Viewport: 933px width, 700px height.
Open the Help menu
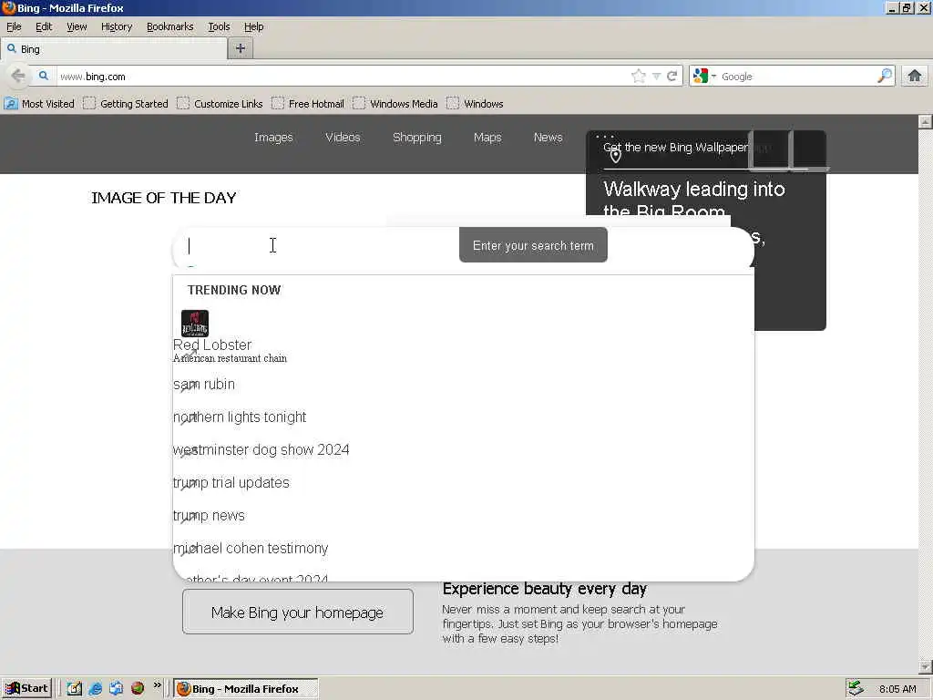tap(254, 26)
